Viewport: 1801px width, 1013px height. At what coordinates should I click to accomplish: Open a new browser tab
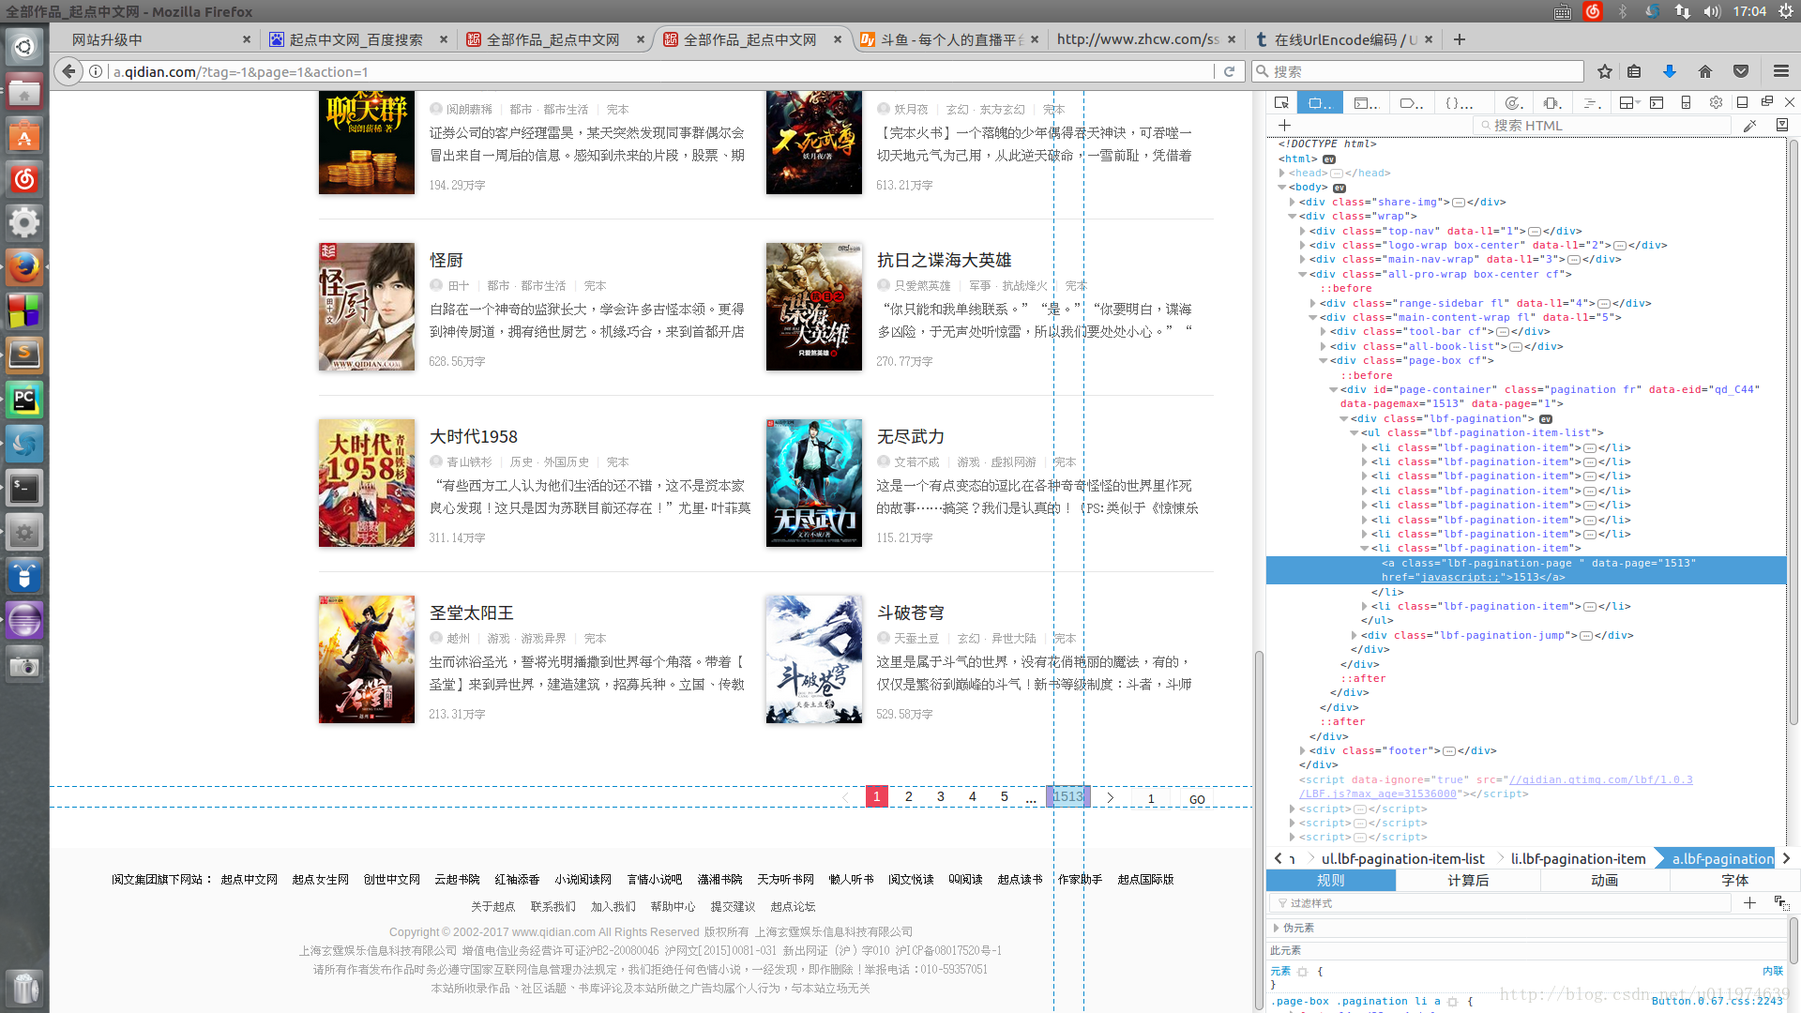[x=1459, y=39]
